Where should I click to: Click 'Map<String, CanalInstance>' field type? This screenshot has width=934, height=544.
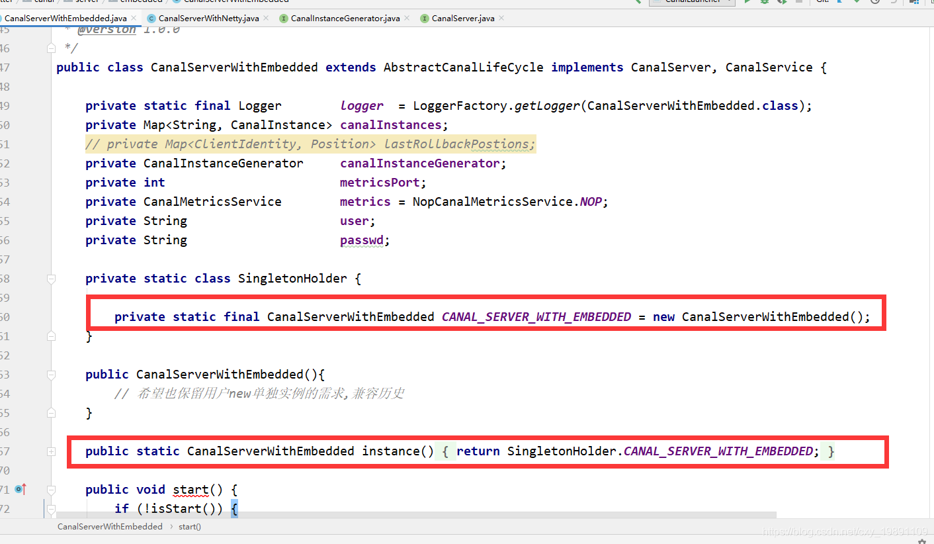237,125
